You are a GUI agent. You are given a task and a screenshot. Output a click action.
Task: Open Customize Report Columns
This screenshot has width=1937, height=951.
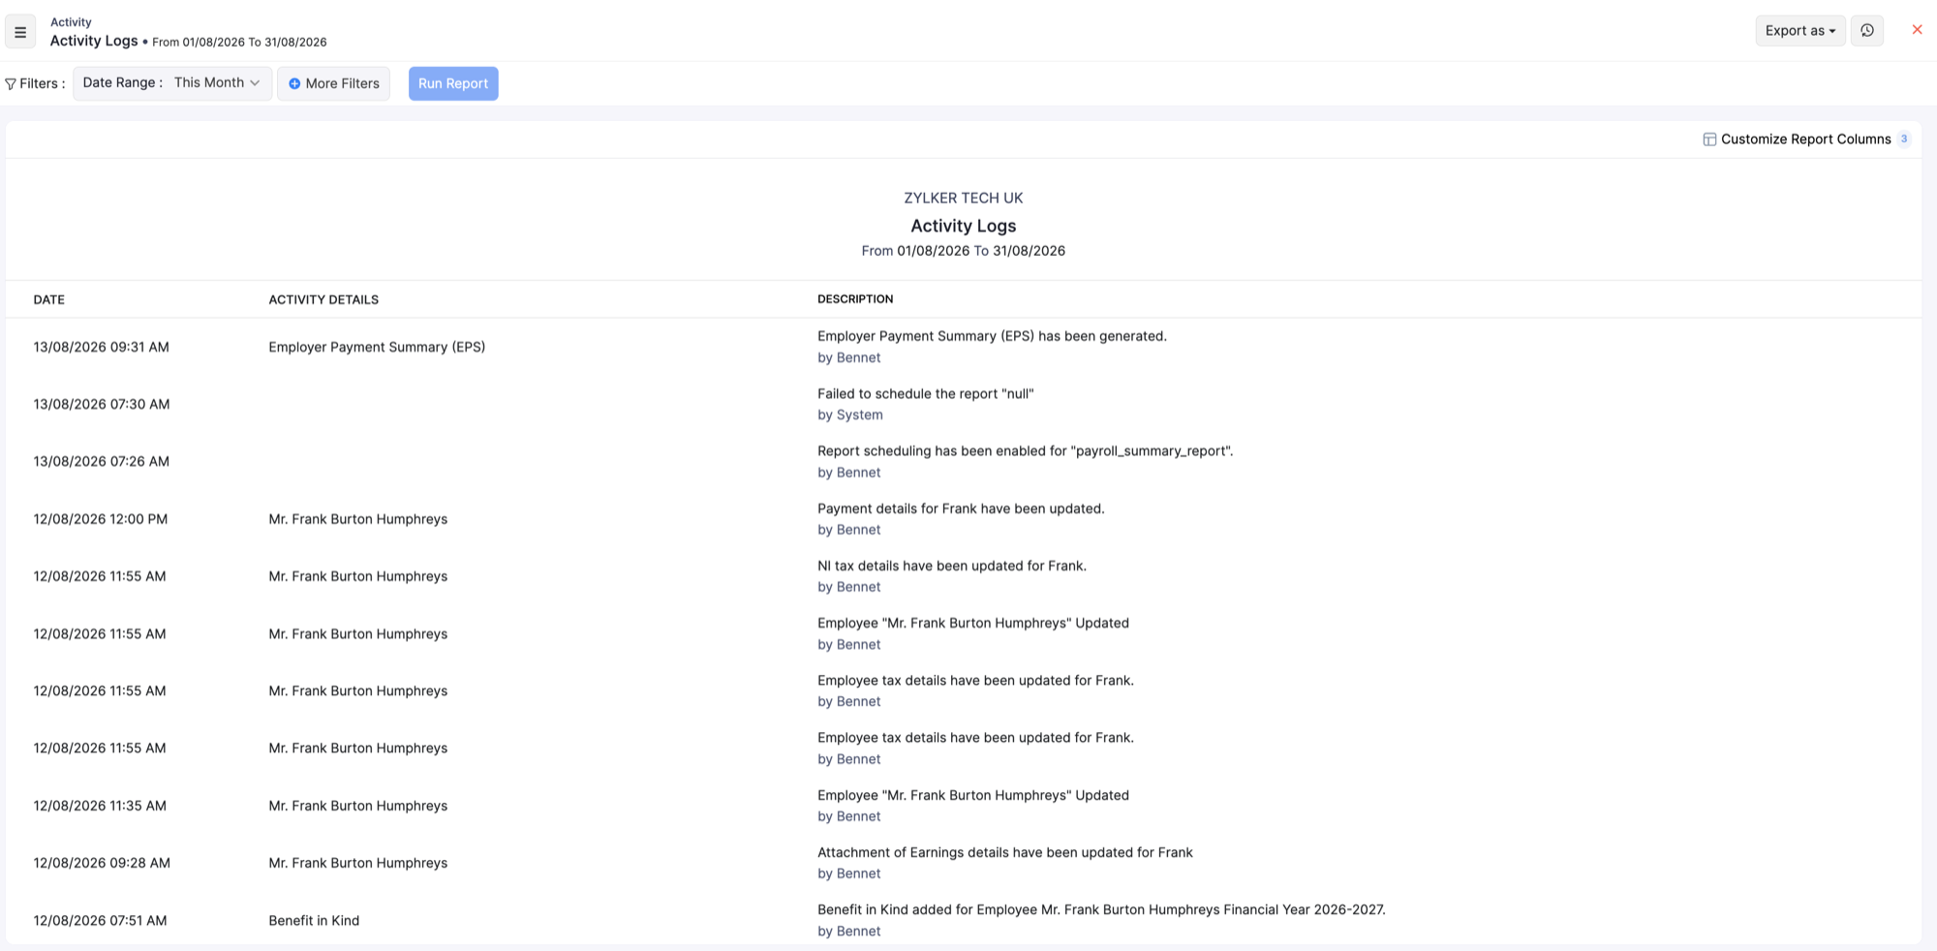point(1805,139)
